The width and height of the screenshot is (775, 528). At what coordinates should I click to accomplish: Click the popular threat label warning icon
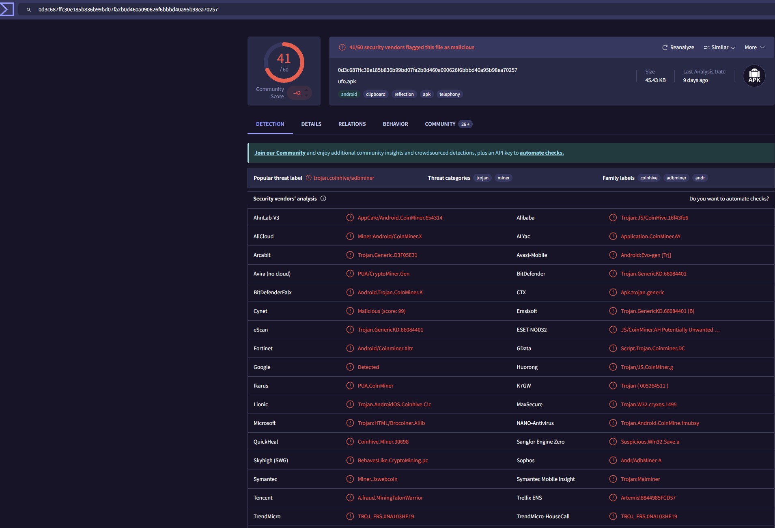(308, 178)
